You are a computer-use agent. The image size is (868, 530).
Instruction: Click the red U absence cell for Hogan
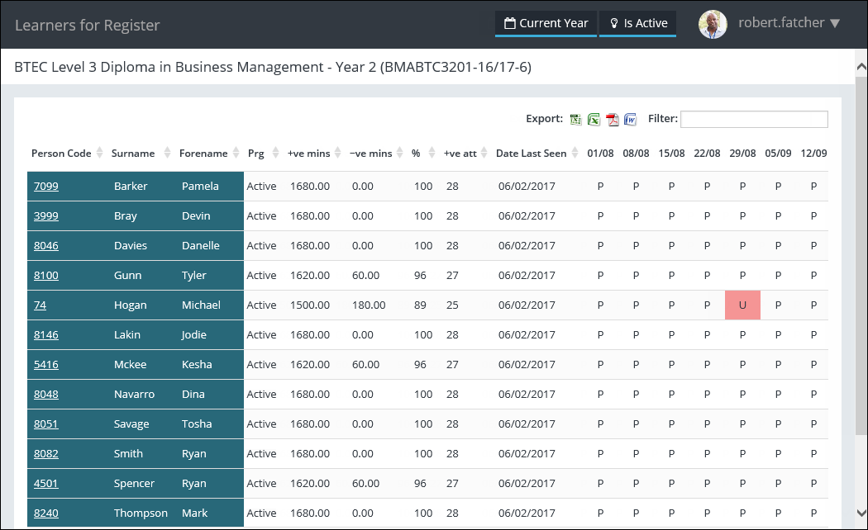pos(742,305)
